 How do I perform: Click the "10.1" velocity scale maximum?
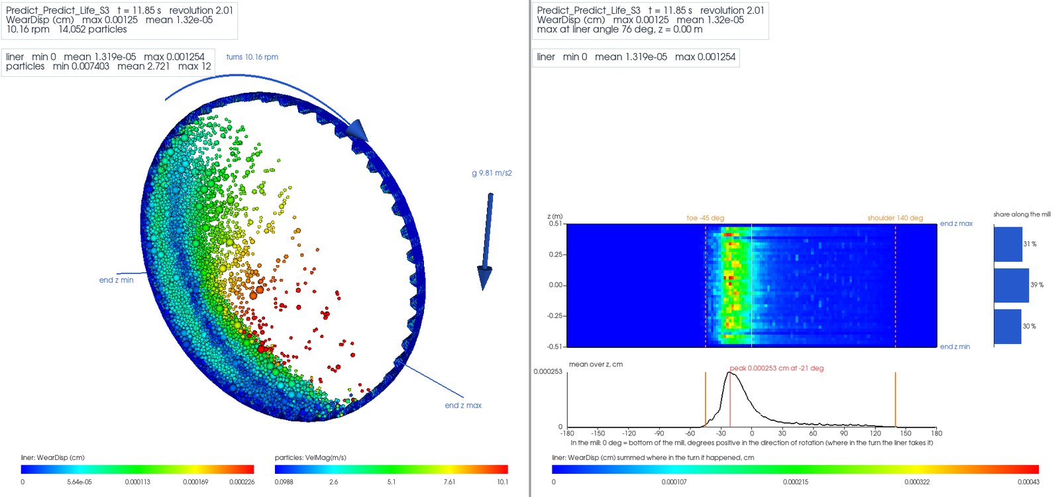pos(503,482)
